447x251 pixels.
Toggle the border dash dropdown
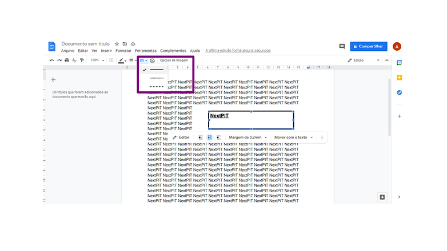[143, 60]
